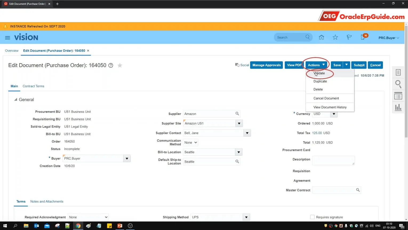Open a new browser tab
The image size is (408, 230).
coord(57,4)
